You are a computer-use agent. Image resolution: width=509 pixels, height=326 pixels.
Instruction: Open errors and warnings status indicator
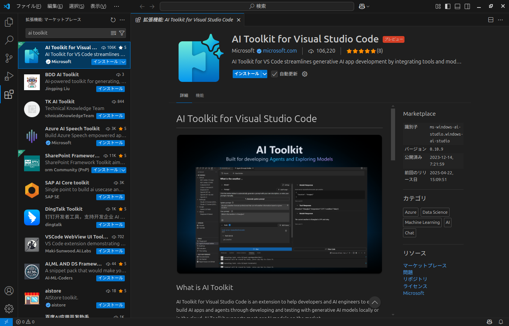(25, 322)
